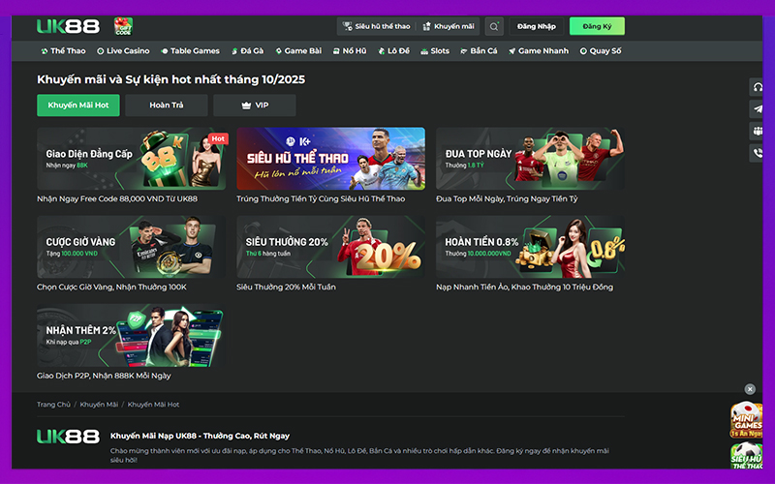Click the Siêu hũ thể thao header button
The height and width of the screenshot is (484, 775).
[376, 27]
